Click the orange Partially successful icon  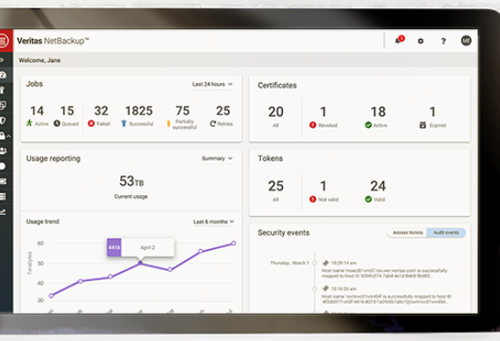[169, 123]
